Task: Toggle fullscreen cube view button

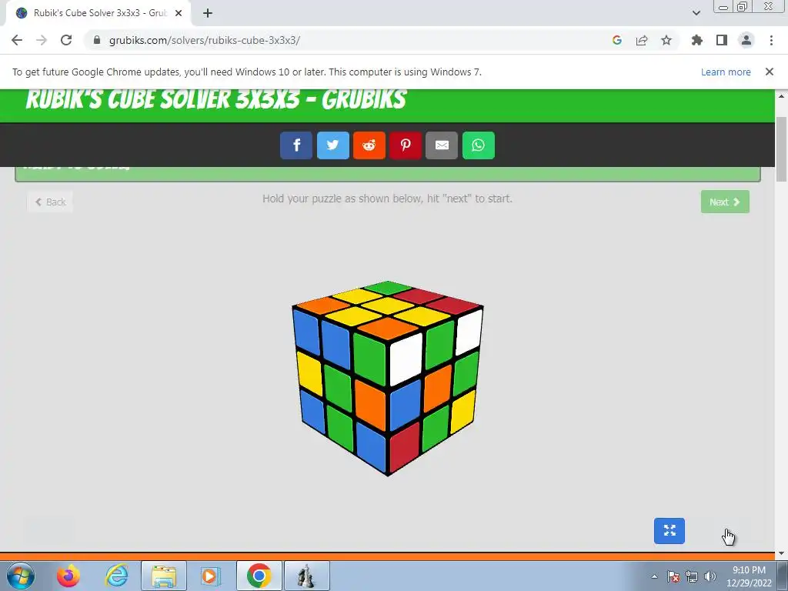Action: (x=669, y=531)
